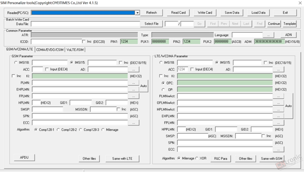The width and height of the screenshot is (304, 172).
Task: Click the Save Data button
Action: [232, 12]
